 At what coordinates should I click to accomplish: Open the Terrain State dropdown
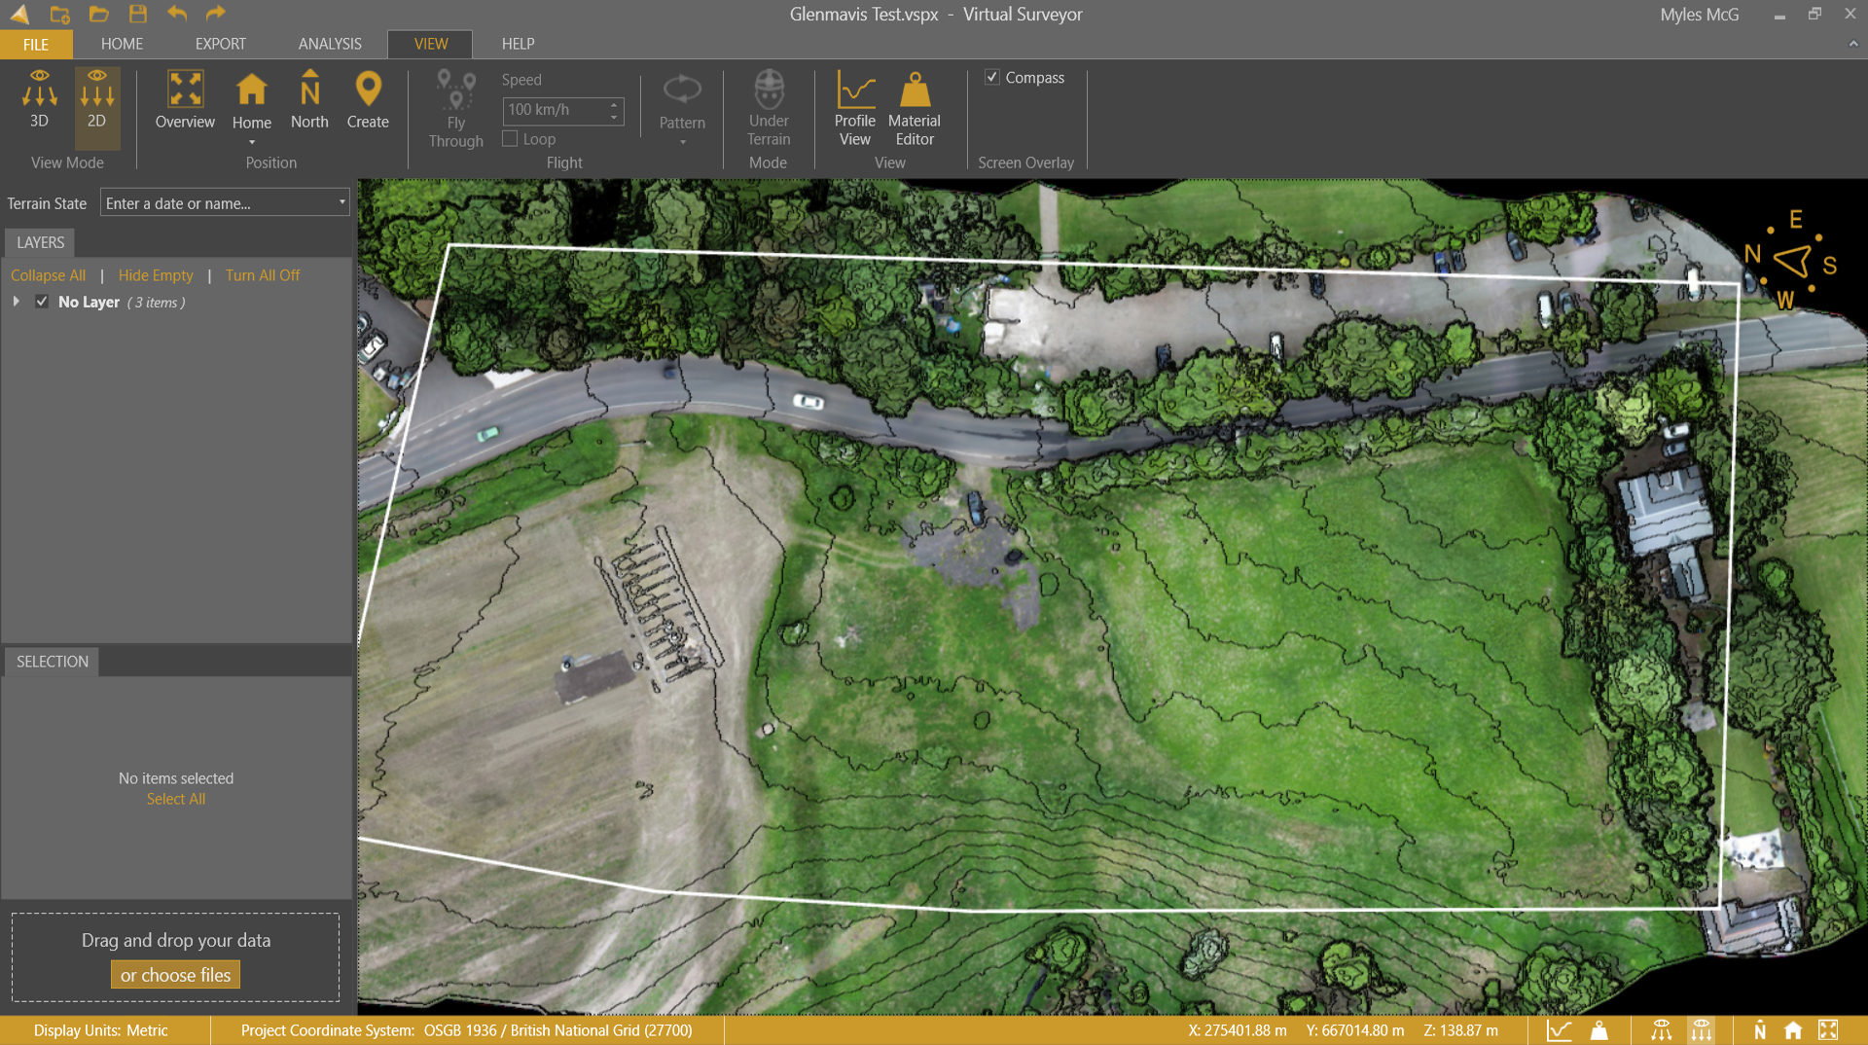(x=341, y=202)
